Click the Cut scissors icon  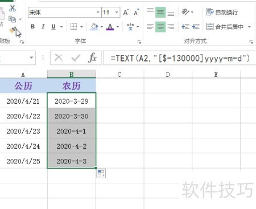click(13, 8)
